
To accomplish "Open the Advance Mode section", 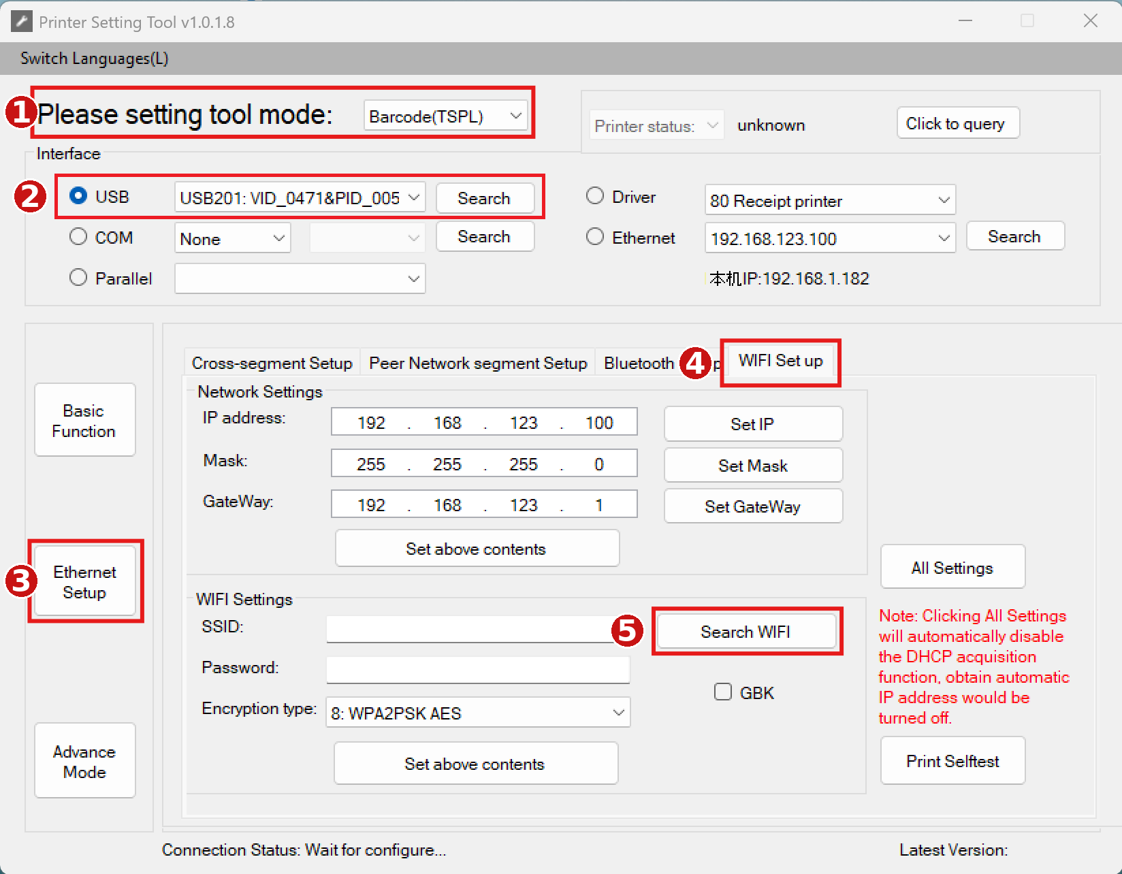I will point(84,762).
